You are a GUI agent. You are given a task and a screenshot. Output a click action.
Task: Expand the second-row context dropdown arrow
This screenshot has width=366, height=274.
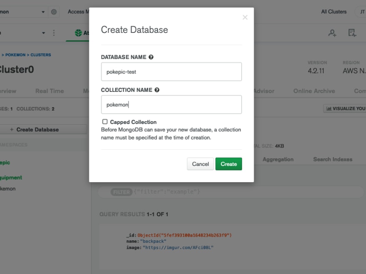pos(43,33)
